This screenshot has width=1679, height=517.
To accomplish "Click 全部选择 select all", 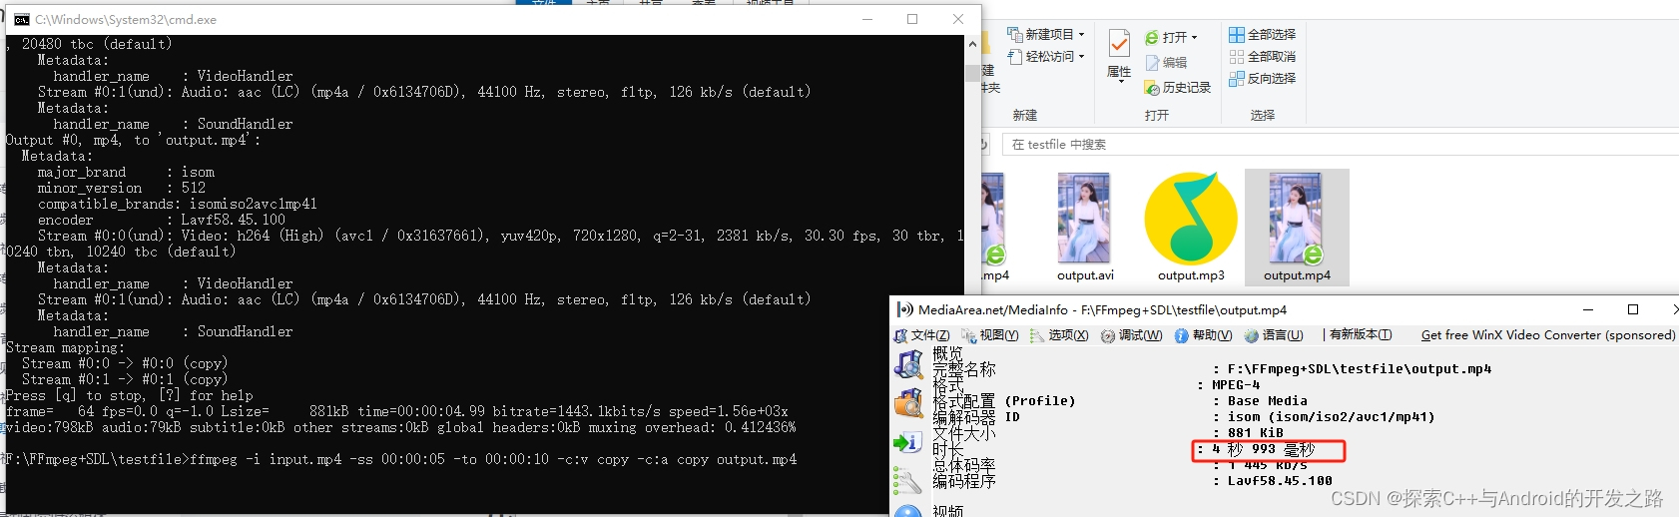I will click(1263, 34).
